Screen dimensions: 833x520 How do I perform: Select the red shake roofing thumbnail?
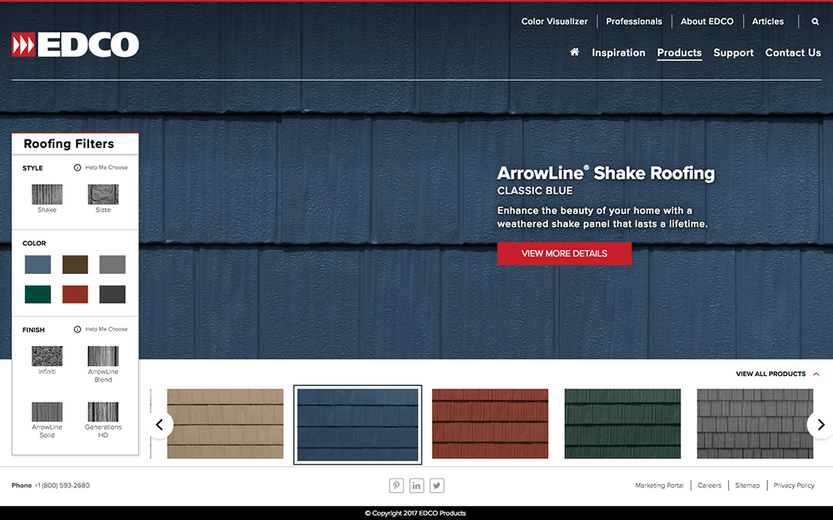pyautogui.click(x=490, y=424)
